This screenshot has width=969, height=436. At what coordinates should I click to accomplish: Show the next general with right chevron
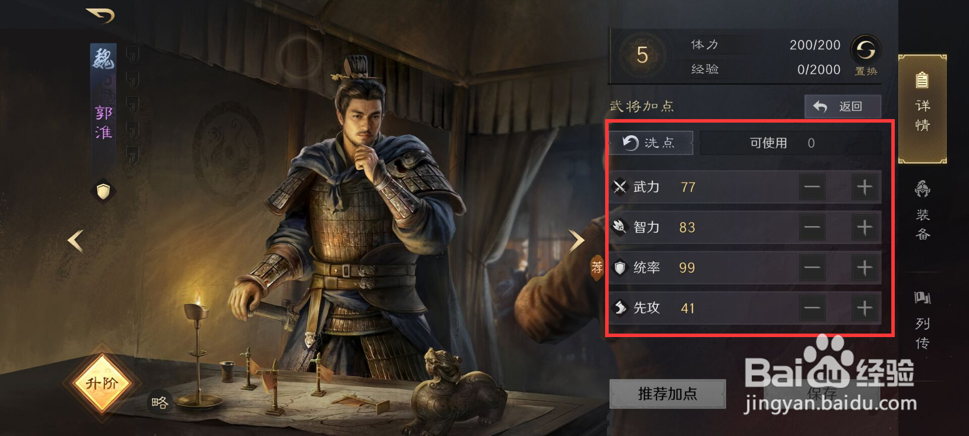[x=576, y=241]
